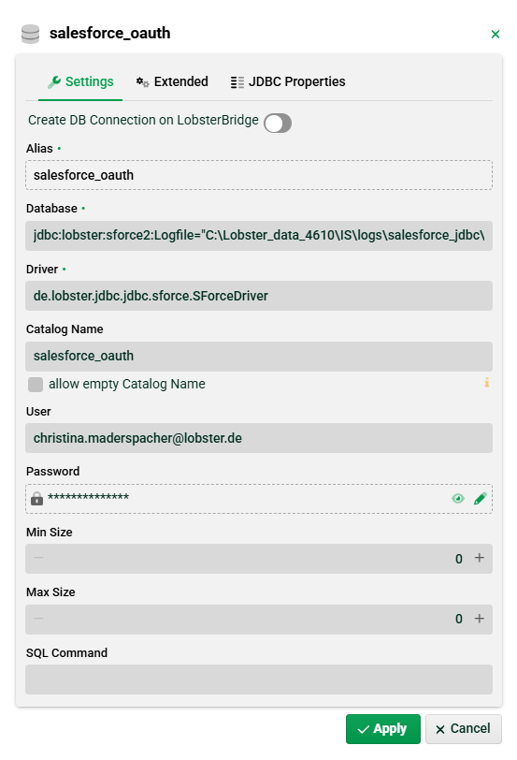Viewport: 517px width, 760px height.
Task: Open the orange info icon for Catalog Name
Action: click(x=486, y=383)
